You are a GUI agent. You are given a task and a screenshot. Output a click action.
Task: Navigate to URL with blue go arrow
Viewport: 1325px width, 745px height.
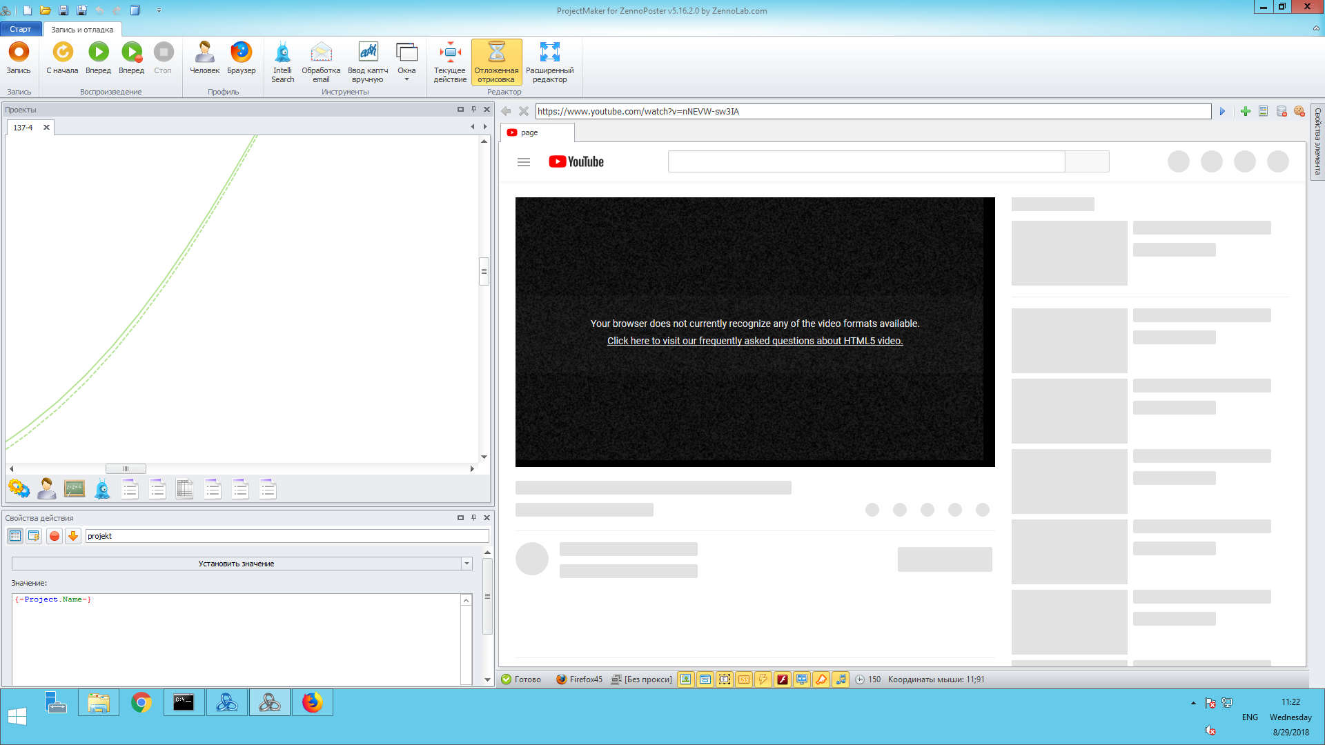click(1222, 111)
